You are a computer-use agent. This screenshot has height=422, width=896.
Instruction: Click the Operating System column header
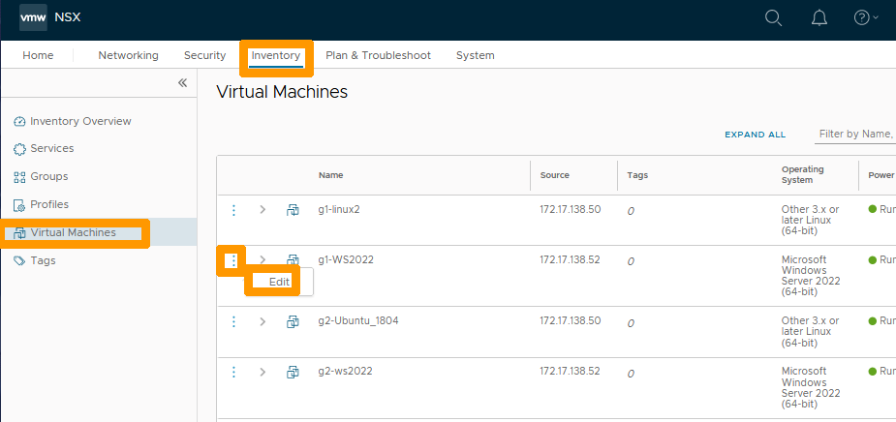coord(803,175)
